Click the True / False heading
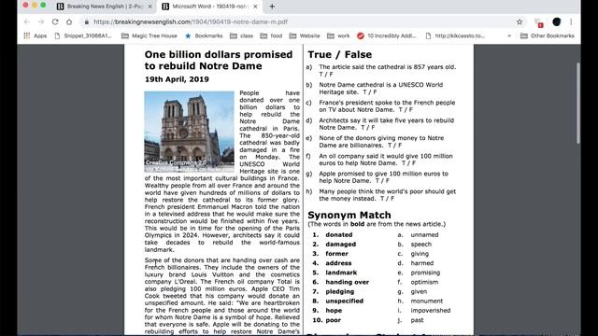 [339, 54]
